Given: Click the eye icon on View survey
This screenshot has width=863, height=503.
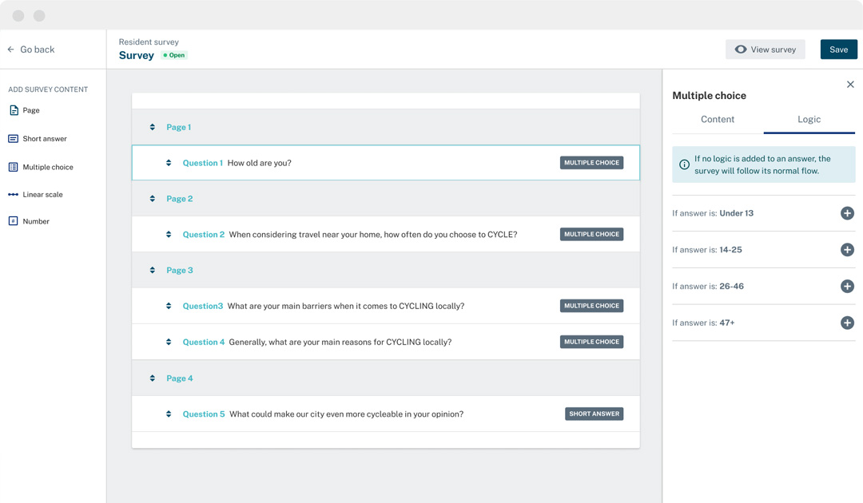Looking at the screenshot, I should pyautogui.click(x=741, y=49).
